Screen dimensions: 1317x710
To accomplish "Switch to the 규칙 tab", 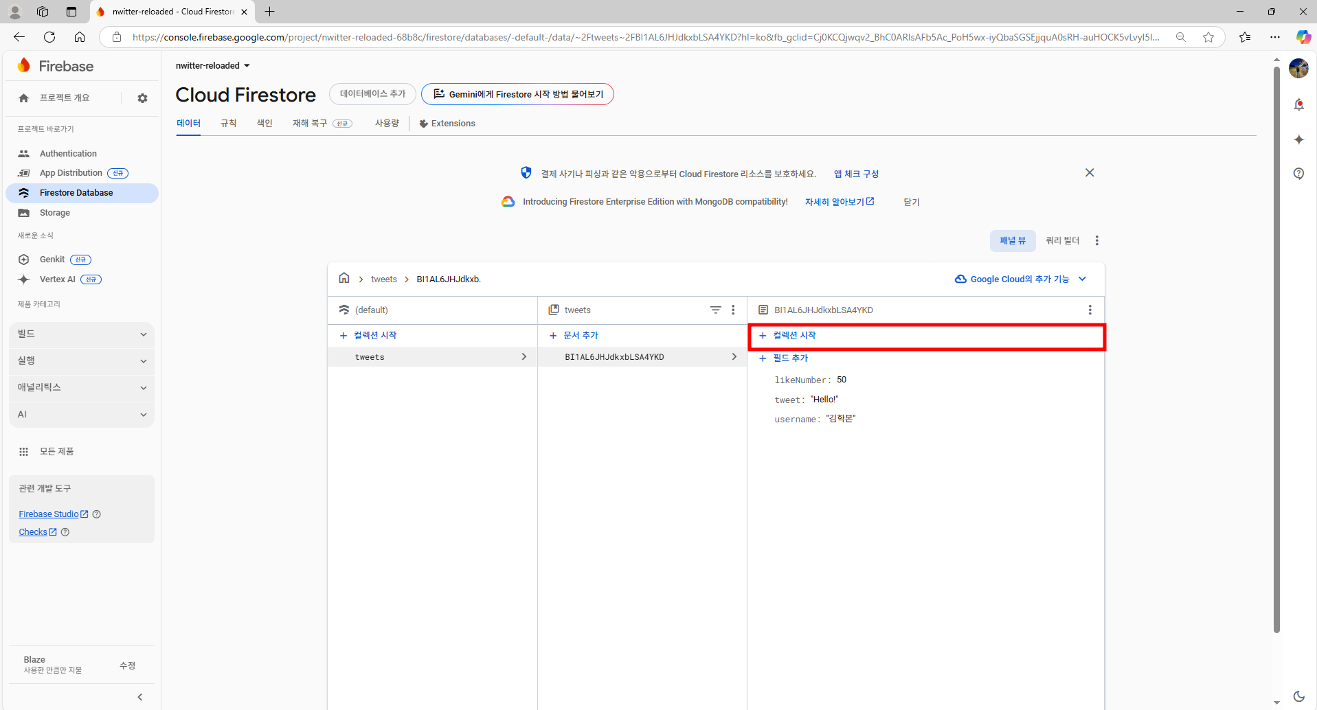I will 229,124.
